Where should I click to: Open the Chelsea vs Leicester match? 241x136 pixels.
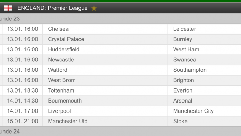[120, 29]
